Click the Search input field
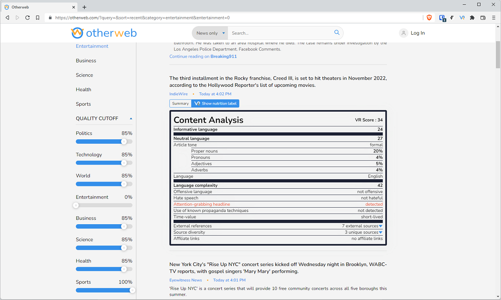The width and height of the screenshot is (501, 300). click(280, 33)
